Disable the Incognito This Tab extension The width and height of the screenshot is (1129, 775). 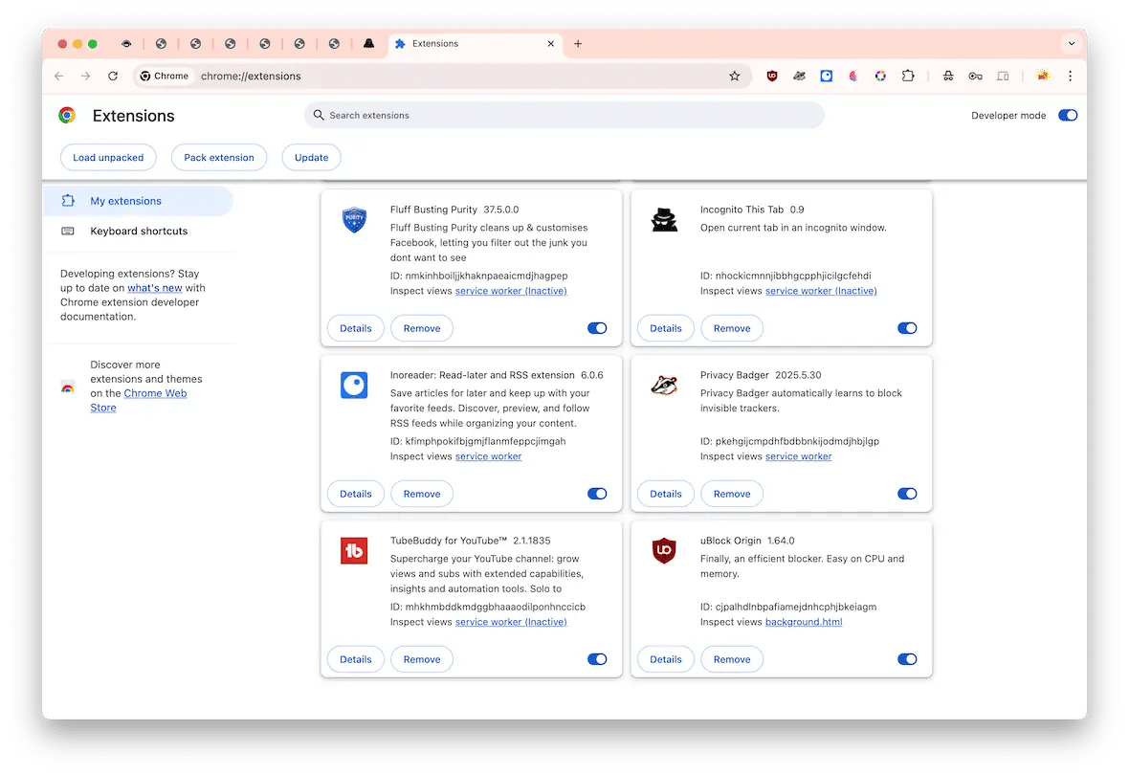tap(907, 328)
